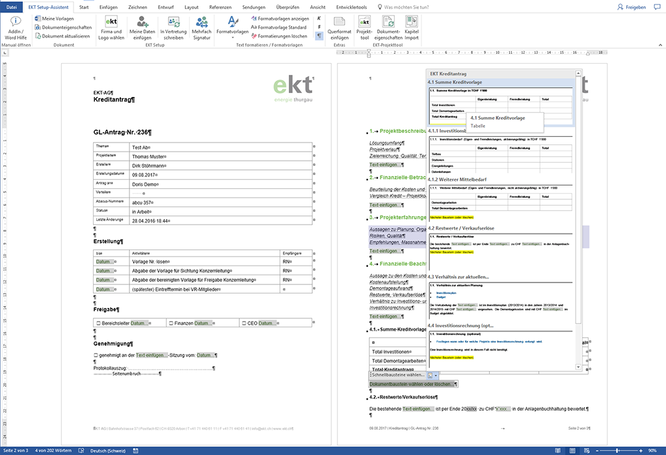Viewport: 666px width, 455px height.
Task: Click Datum placeholder in Vorlage Nr. lösen row
Action: click(x=105, y=262)
